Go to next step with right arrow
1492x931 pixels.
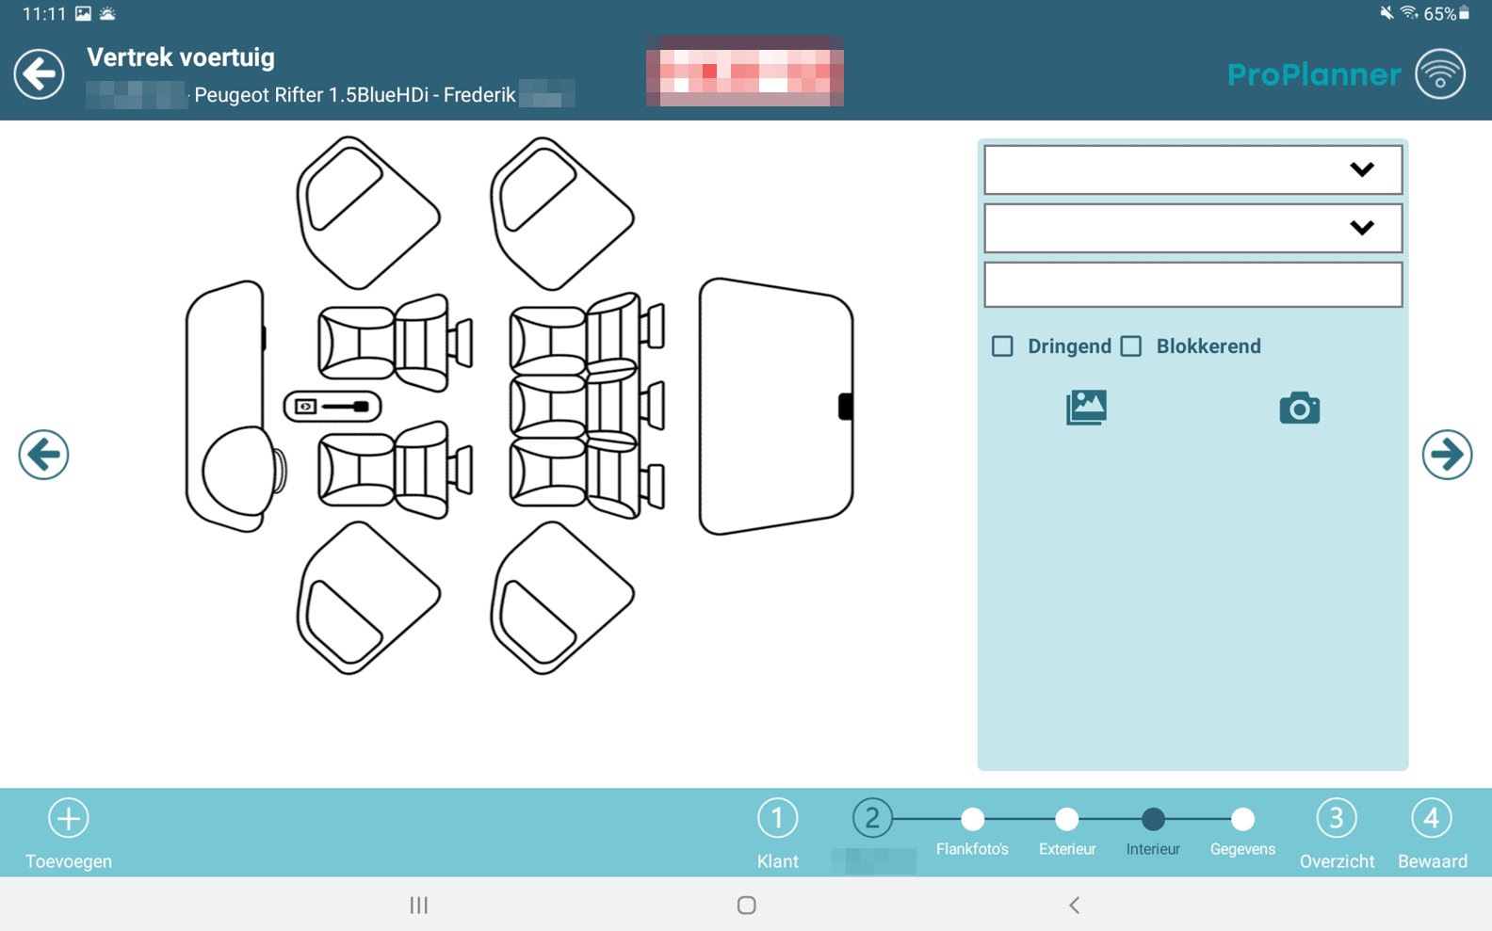click(x=1447, y=455)
